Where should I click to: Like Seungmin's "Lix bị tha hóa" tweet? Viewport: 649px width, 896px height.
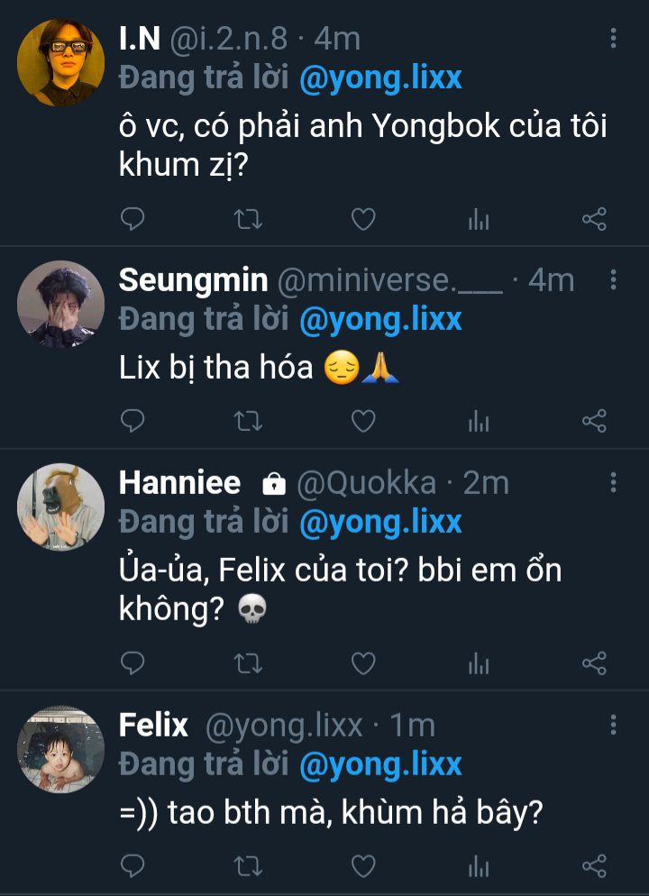363,421
